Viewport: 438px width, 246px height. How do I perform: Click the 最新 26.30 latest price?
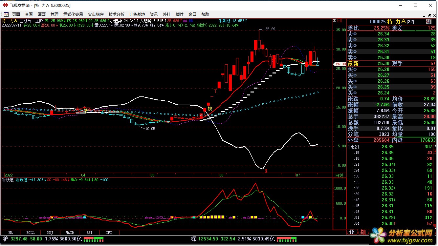[x=383, y=63]
